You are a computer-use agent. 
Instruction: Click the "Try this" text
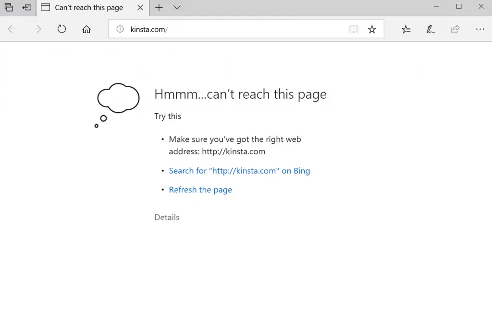[168, 116]
